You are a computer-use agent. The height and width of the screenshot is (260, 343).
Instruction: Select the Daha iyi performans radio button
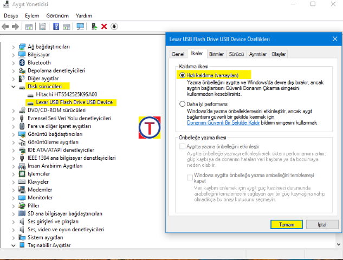182,104
